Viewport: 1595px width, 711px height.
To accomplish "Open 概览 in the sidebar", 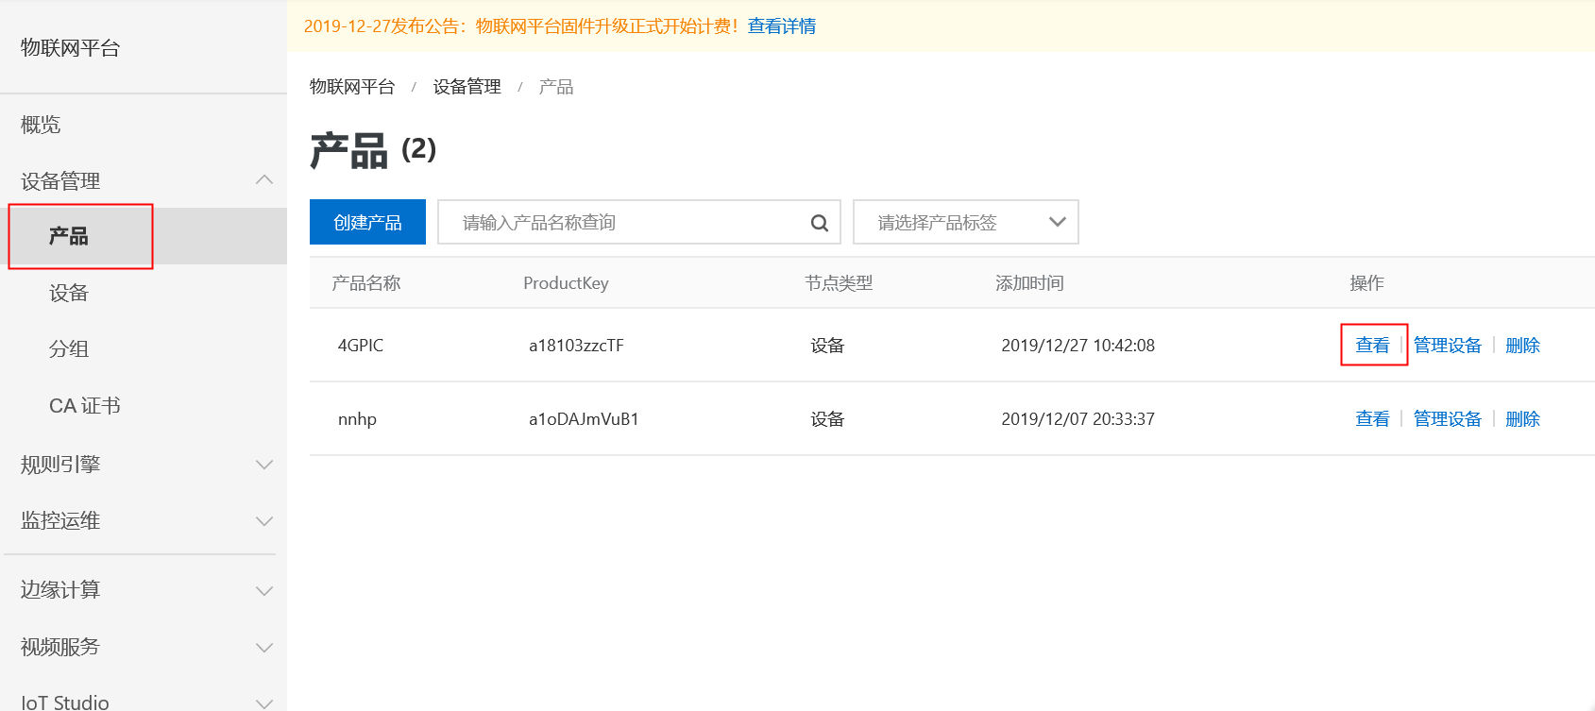I will (41, 125).
